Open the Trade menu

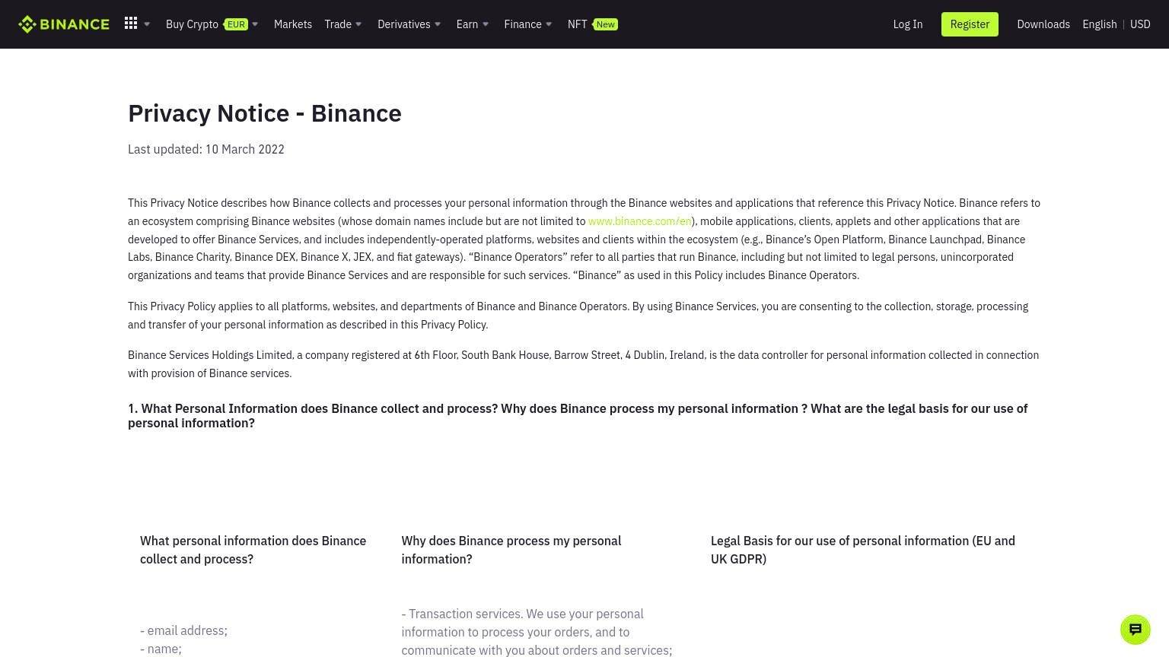pos(338,24)
